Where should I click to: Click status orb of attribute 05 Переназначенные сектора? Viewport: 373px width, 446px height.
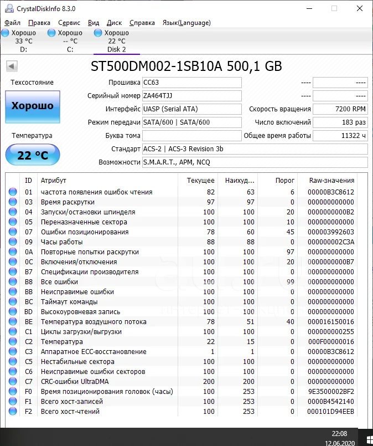13,222
